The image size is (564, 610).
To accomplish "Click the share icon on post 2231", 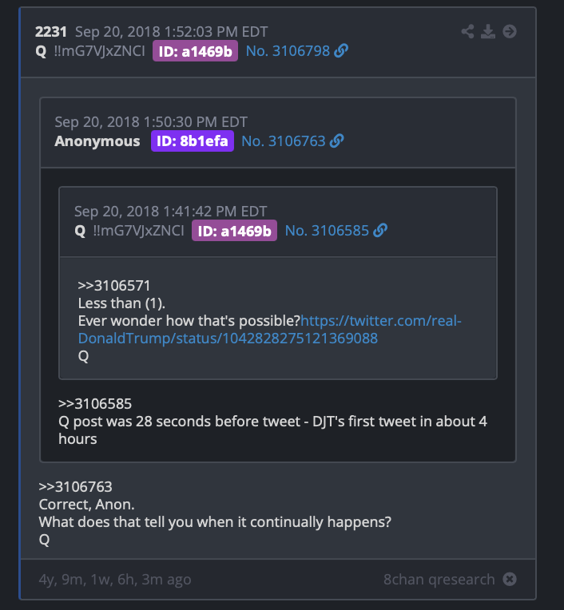I will coord(467,31).
